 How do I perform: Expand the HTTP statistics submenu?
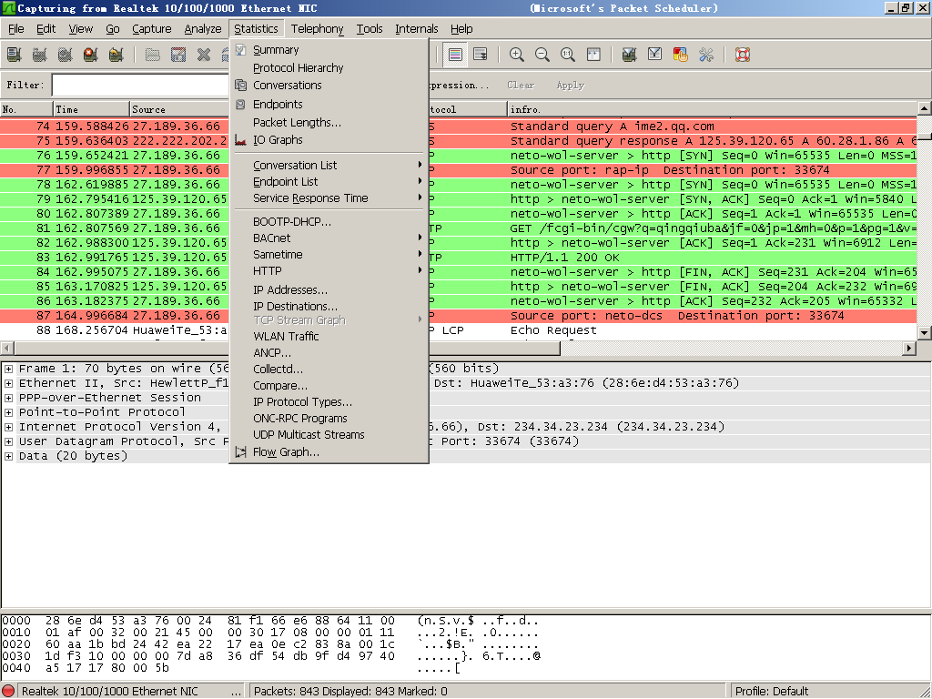click(329, 271)
